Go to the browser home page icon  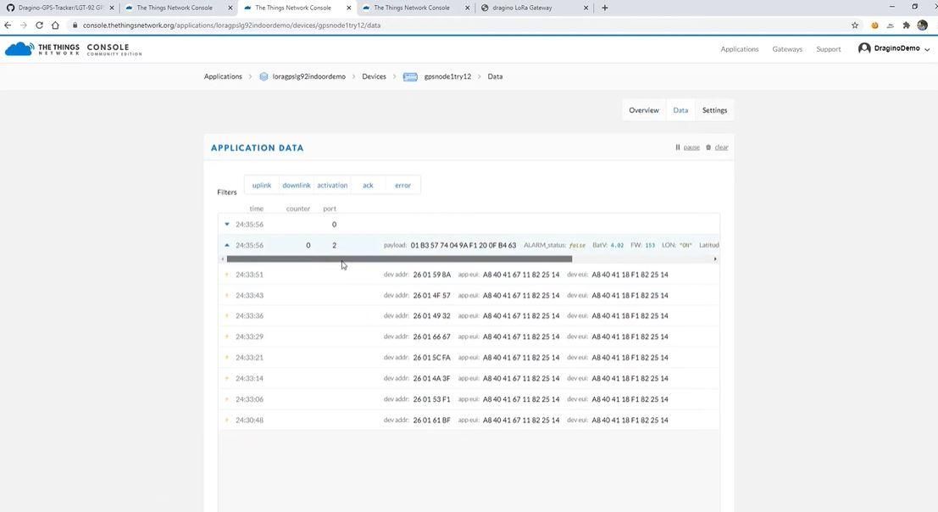click(55, 25)
